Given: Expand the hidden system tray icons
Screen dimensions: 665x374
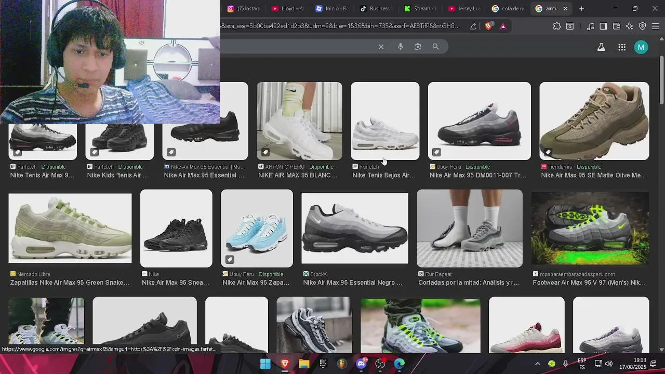Looking at the screenshot, I should pos(538,364).
